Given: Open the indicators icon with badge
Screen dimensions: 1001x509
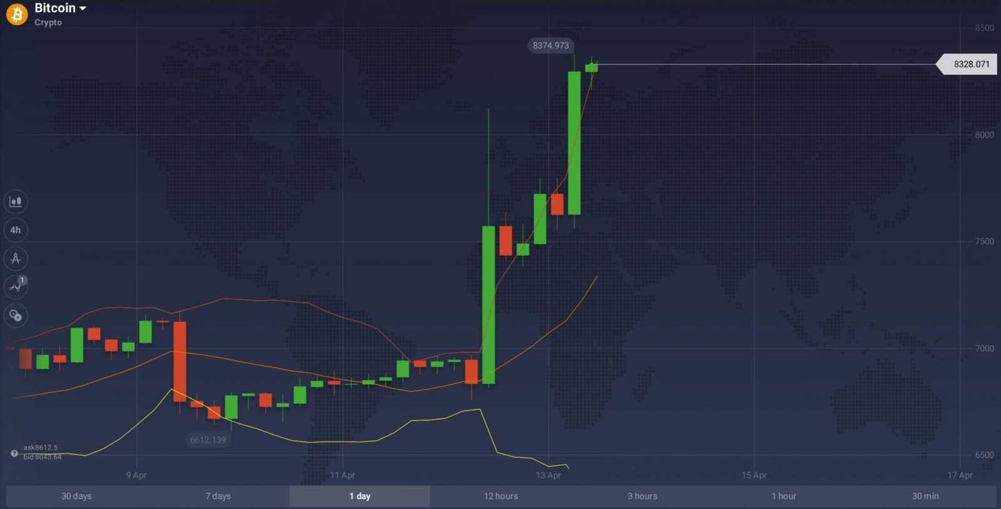Looking at the screenshot, I should pyautogui.click(x=16, y=287).
